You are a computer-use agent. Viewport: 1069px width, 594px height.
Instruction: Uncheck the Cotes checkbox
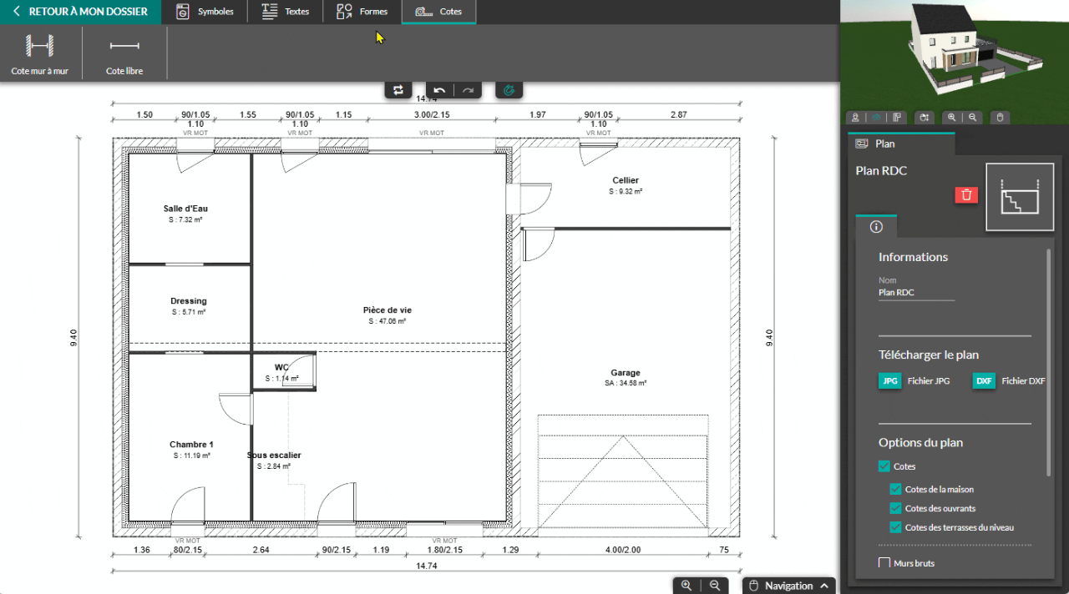point(884,466)
